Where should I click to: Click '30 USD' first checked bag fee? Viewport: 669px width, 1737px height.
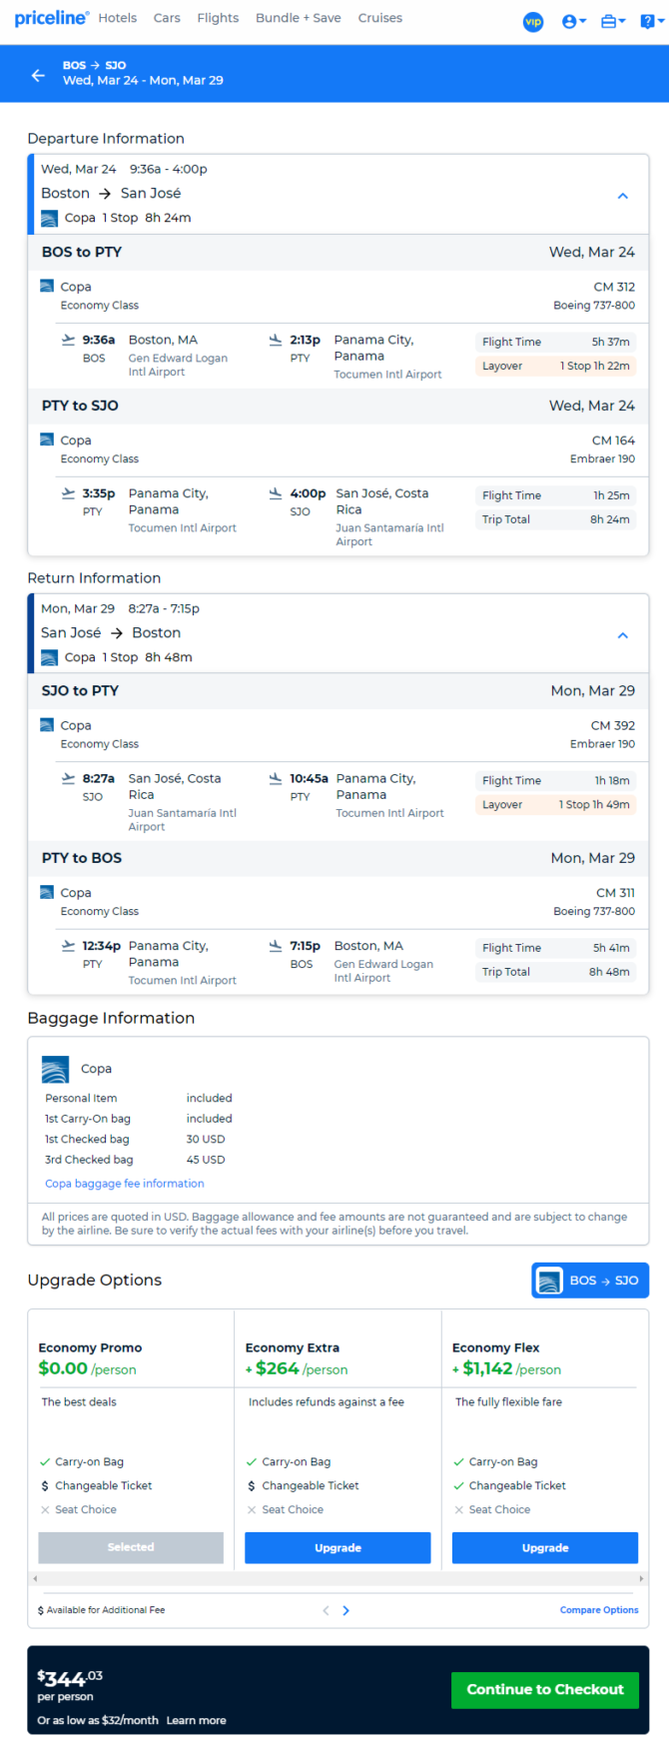tap(206, 1139)
